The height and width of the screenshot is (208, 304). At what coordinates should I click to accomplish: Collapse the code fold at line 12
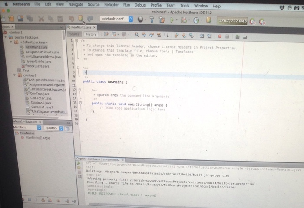[x=79, y=90]
